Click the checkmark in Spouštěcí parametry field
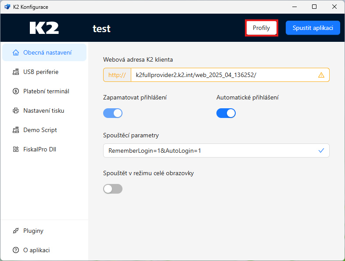Image resolution: width=345 pixels, height=261 pixels. 321,151
